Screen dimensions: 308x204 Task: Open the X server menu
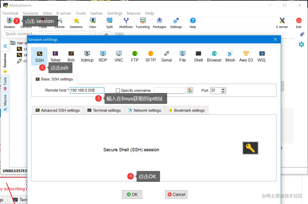coord(64,13)
